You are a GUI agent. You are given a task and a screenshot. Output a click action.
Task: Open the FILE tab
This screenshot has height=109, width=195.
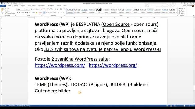3,6
